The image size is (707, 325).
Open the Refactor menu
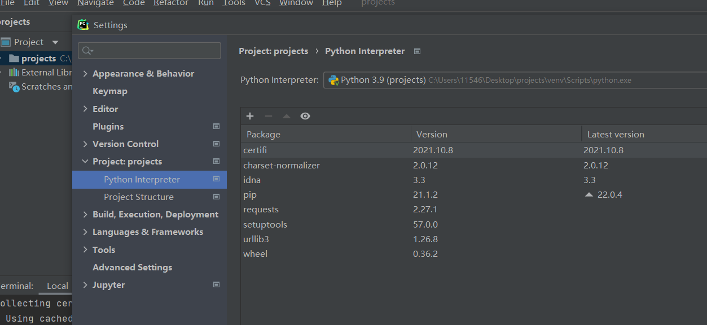[171, 3]
